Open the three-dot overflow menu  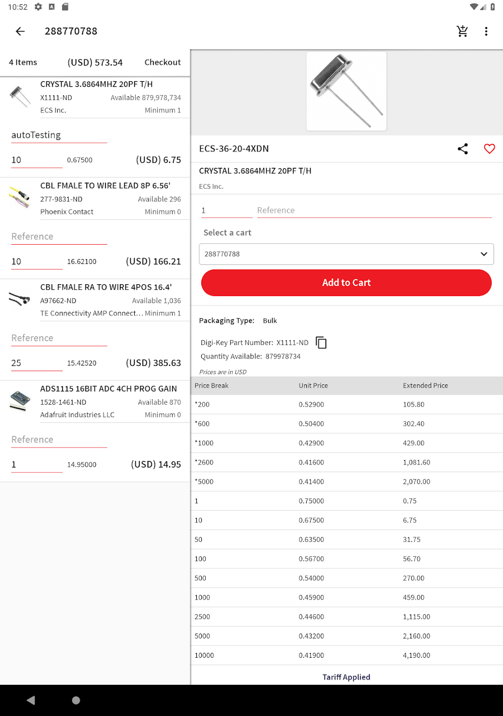click(486, 31)
